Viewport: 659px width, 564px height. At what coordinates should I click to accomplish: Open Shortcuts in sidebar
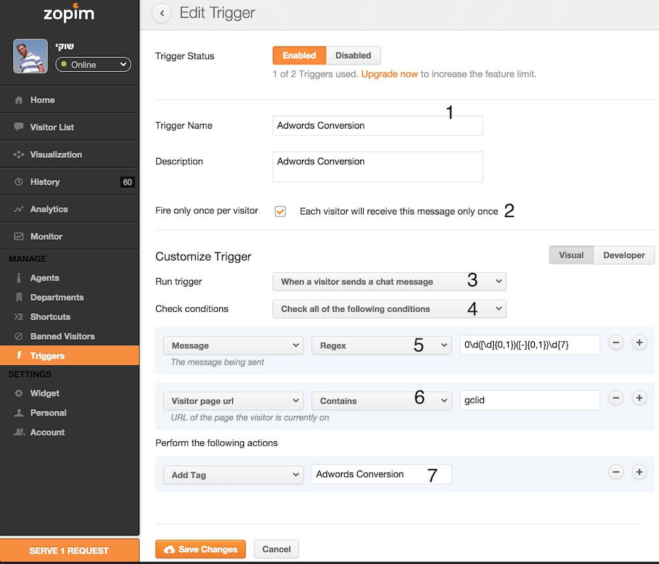pos(70,317)
